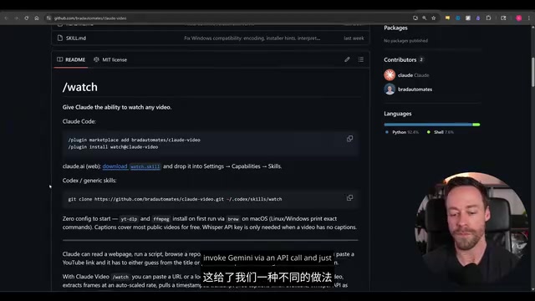The image size is (535, 301).
Task: Click the page vertical scrollbar thumb
Action: pos(533,72)
